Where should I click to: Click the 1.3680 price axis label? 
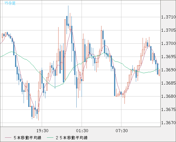(168, 96)
